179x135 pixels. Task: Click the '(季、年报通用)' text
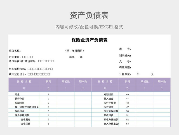pyautogui.click(x=75, y=51)
